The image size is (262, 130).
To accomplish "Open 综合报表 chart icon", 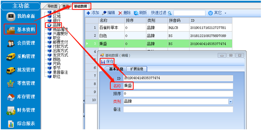I will [x=11, y=123].
